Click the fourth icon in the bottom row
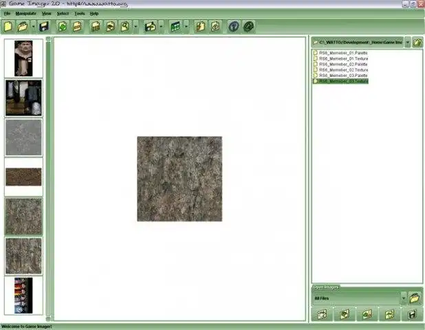The width and height of the screenshot is (425, 330). pos(390,314)
